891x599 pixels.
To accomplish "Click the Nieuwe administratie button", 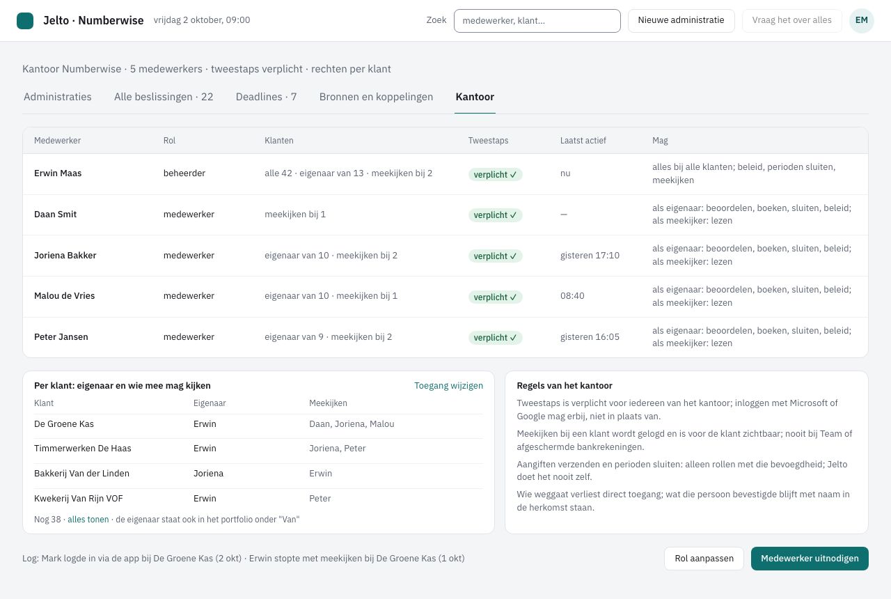I will click(681, 21).
